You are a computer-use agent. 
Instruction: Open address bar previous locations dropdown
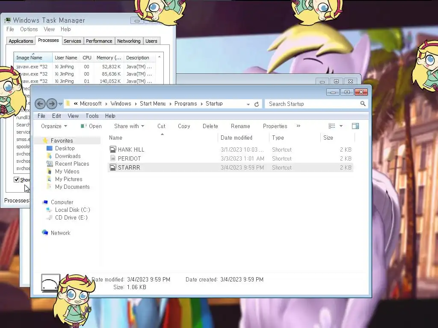point(248,104)
